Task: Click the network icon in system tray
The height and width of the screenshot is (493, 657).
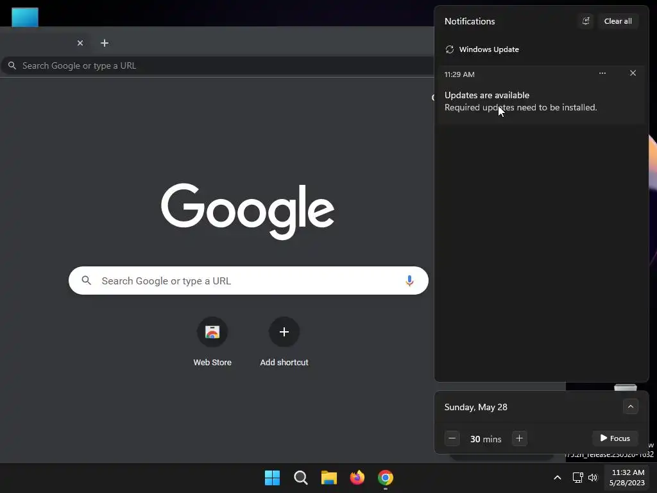Action: point(578,478)
